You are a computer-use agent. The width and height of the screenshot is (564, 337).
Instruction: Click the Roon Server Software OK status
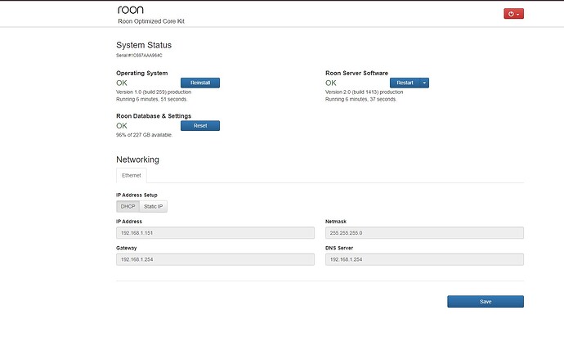tap(331, 83)
